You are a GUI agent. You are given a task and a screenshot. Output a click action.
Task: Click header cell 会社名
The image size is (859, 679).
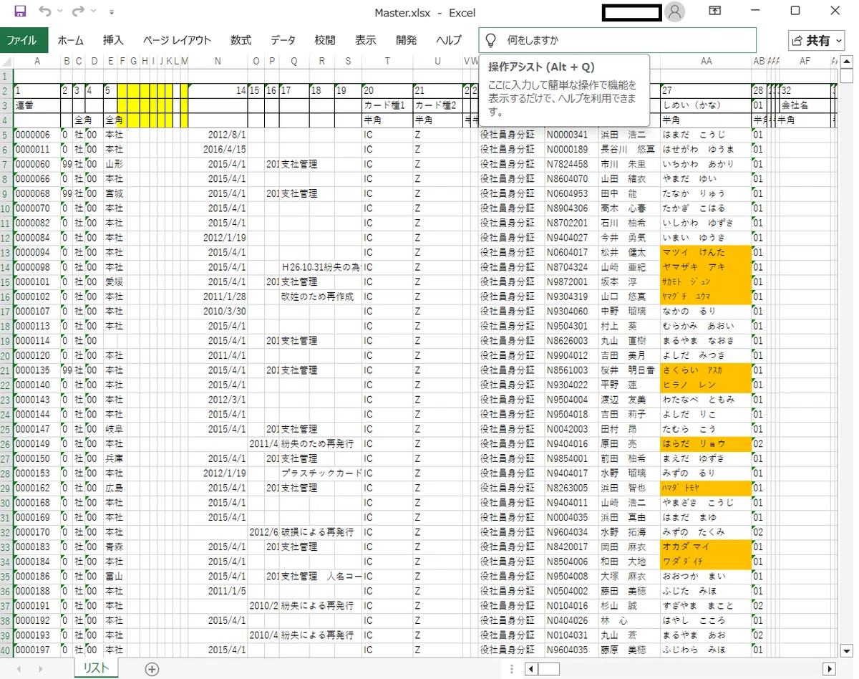pyautogui.click(x=805, y=105)
